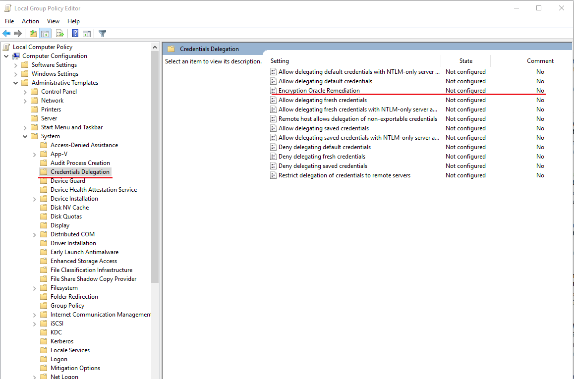Click the State column header
The width and height of the screenshot is (574, 379).
(465, 60)
